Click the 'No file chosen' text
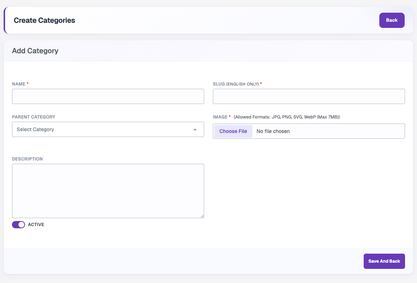Viewport: 417px width, 283px height. pyautogui.click(x=273, y=131)
